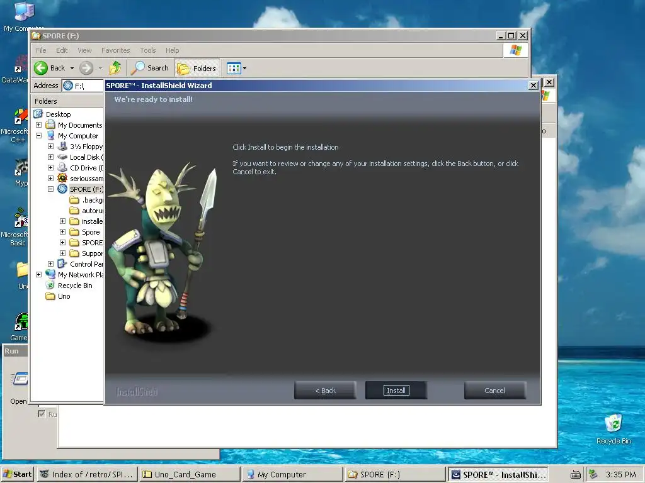Select Desktop in the folder tree
Screen dimensions: 645x483
coord(58,114)
